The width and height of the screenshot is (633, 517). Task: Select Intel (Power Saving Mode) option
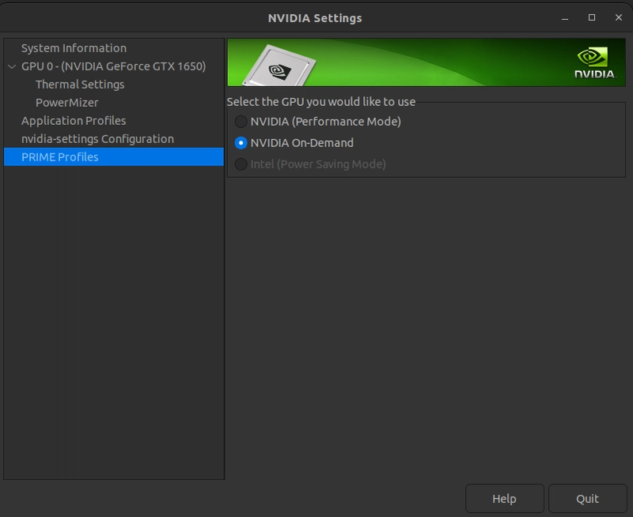241,164
